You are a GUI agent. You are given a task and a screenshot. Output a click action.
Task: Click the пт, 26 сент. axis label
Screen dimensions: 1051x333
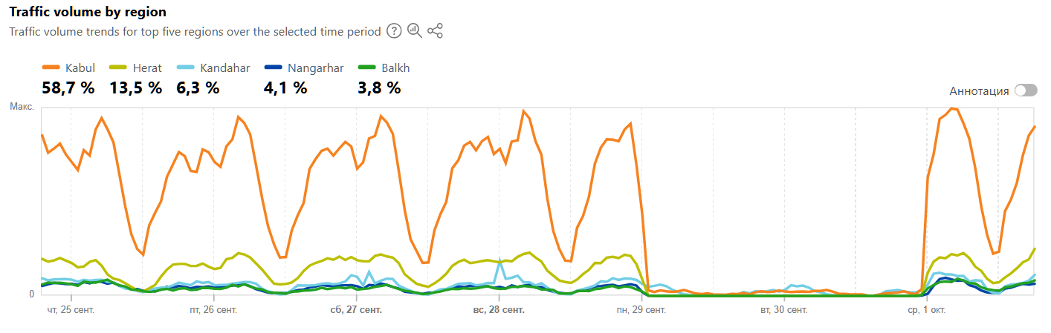coord(213,309)
